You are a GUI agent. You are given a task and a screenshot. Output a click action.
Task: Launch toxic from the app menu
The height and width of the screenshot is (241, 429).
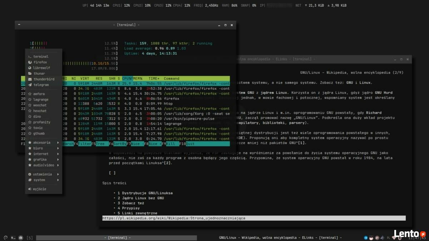[x=43, y=128]
